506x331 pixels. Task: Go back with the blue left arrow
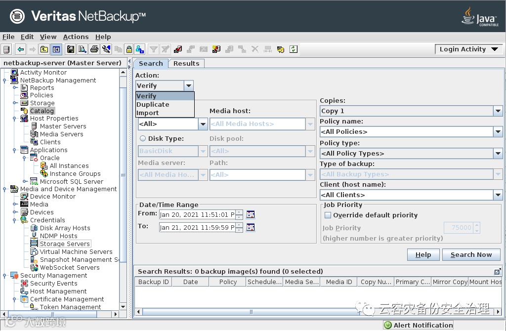click(x=21, y=49)
